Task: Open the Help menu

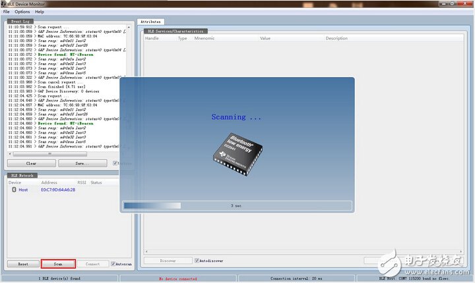Action: point(40,12)
